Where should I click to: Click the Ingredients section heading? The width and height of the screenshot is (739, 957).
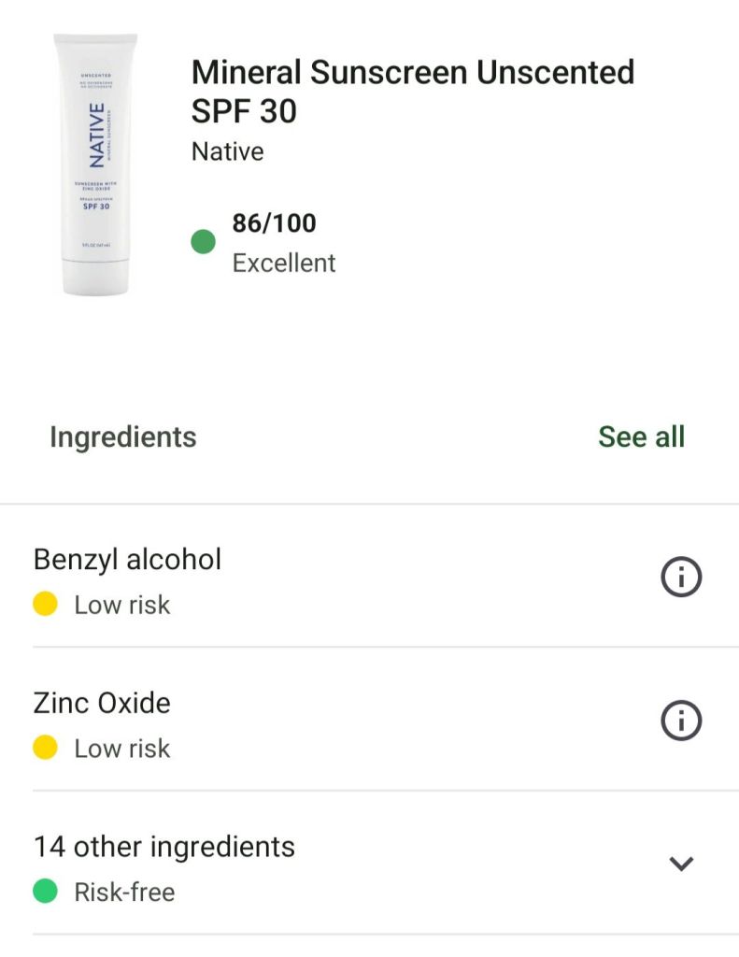click(123, 436)
